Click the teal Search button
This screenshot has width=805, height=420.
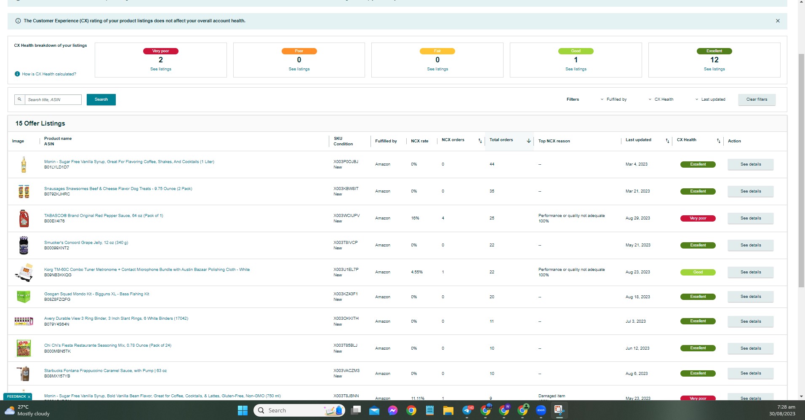pyautogui.click(x=101, y=99)
